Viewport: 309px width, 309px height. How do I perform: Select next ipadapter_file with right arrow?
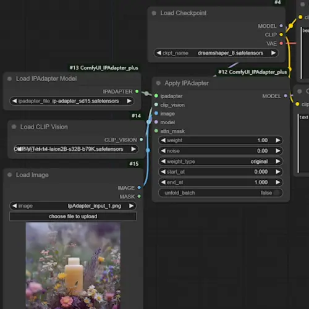pos(129,101)
